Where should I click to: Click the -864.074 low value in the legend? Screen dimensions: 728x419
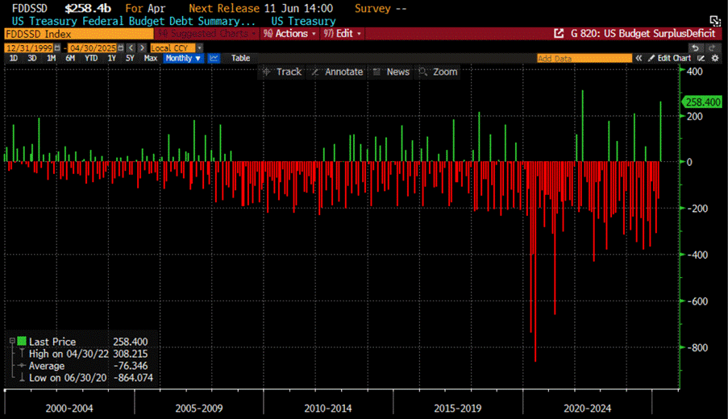point(133,378)
